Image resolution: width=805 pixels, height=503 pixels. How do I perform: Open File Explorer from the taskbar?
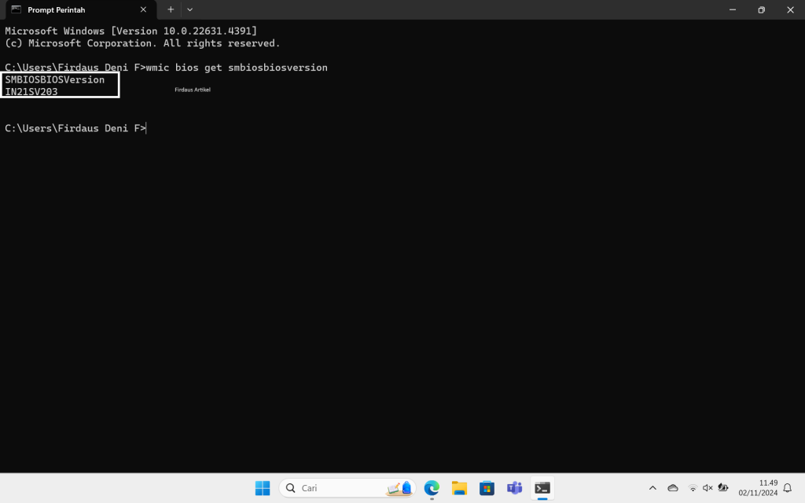[x=459, y=488]
